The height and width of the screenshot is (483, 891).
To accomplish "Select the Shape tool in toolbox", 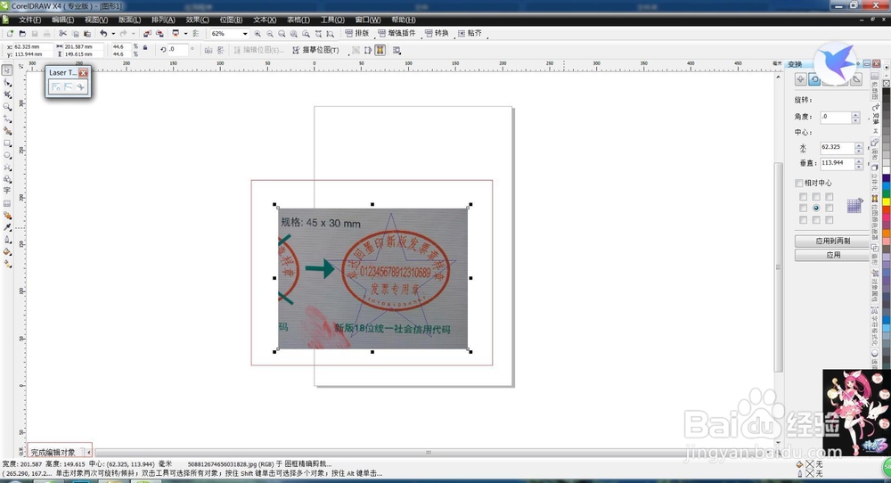I will tap(7, 82).
